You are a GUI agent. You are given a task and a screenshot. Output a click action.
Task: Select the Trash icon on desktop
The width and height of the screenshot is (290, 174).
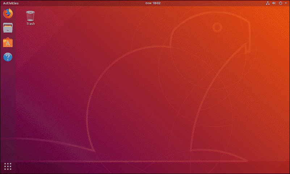30,16
